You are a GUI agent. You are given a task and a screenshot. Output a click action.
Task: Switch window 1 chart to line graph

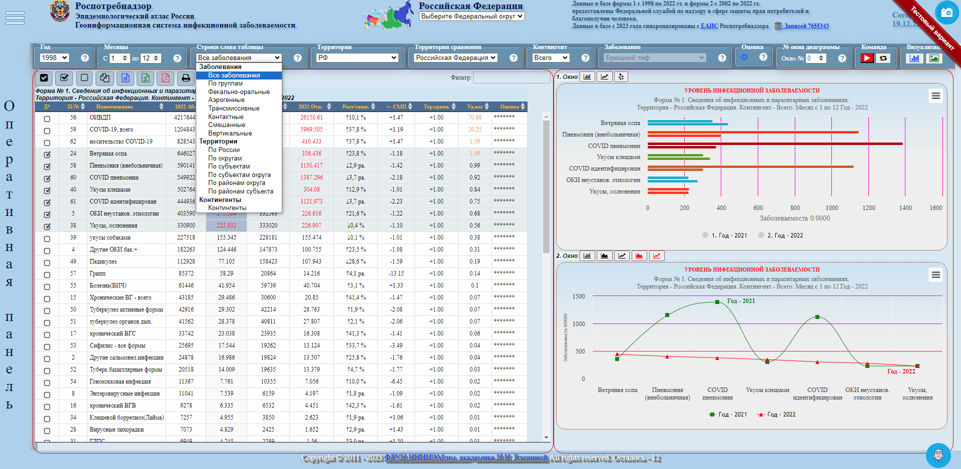click(x=605, y=77)
